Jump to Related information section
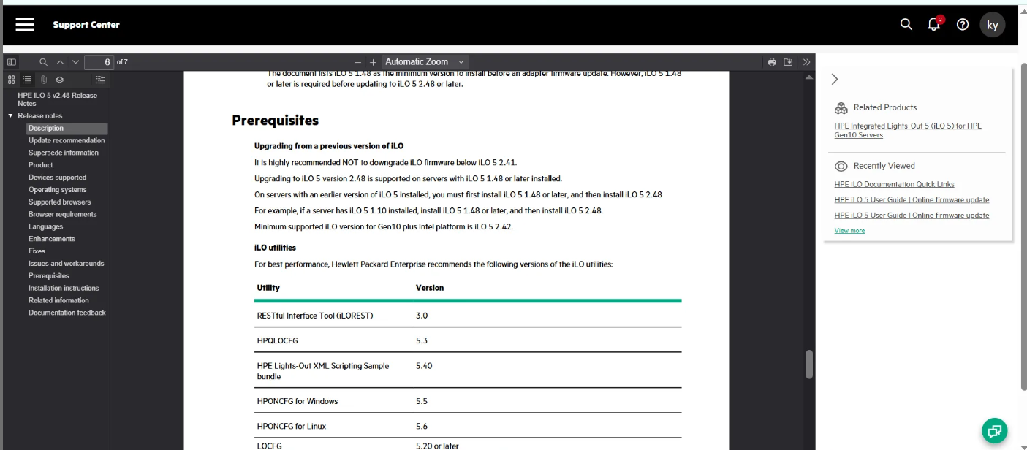 pos(58,300)
